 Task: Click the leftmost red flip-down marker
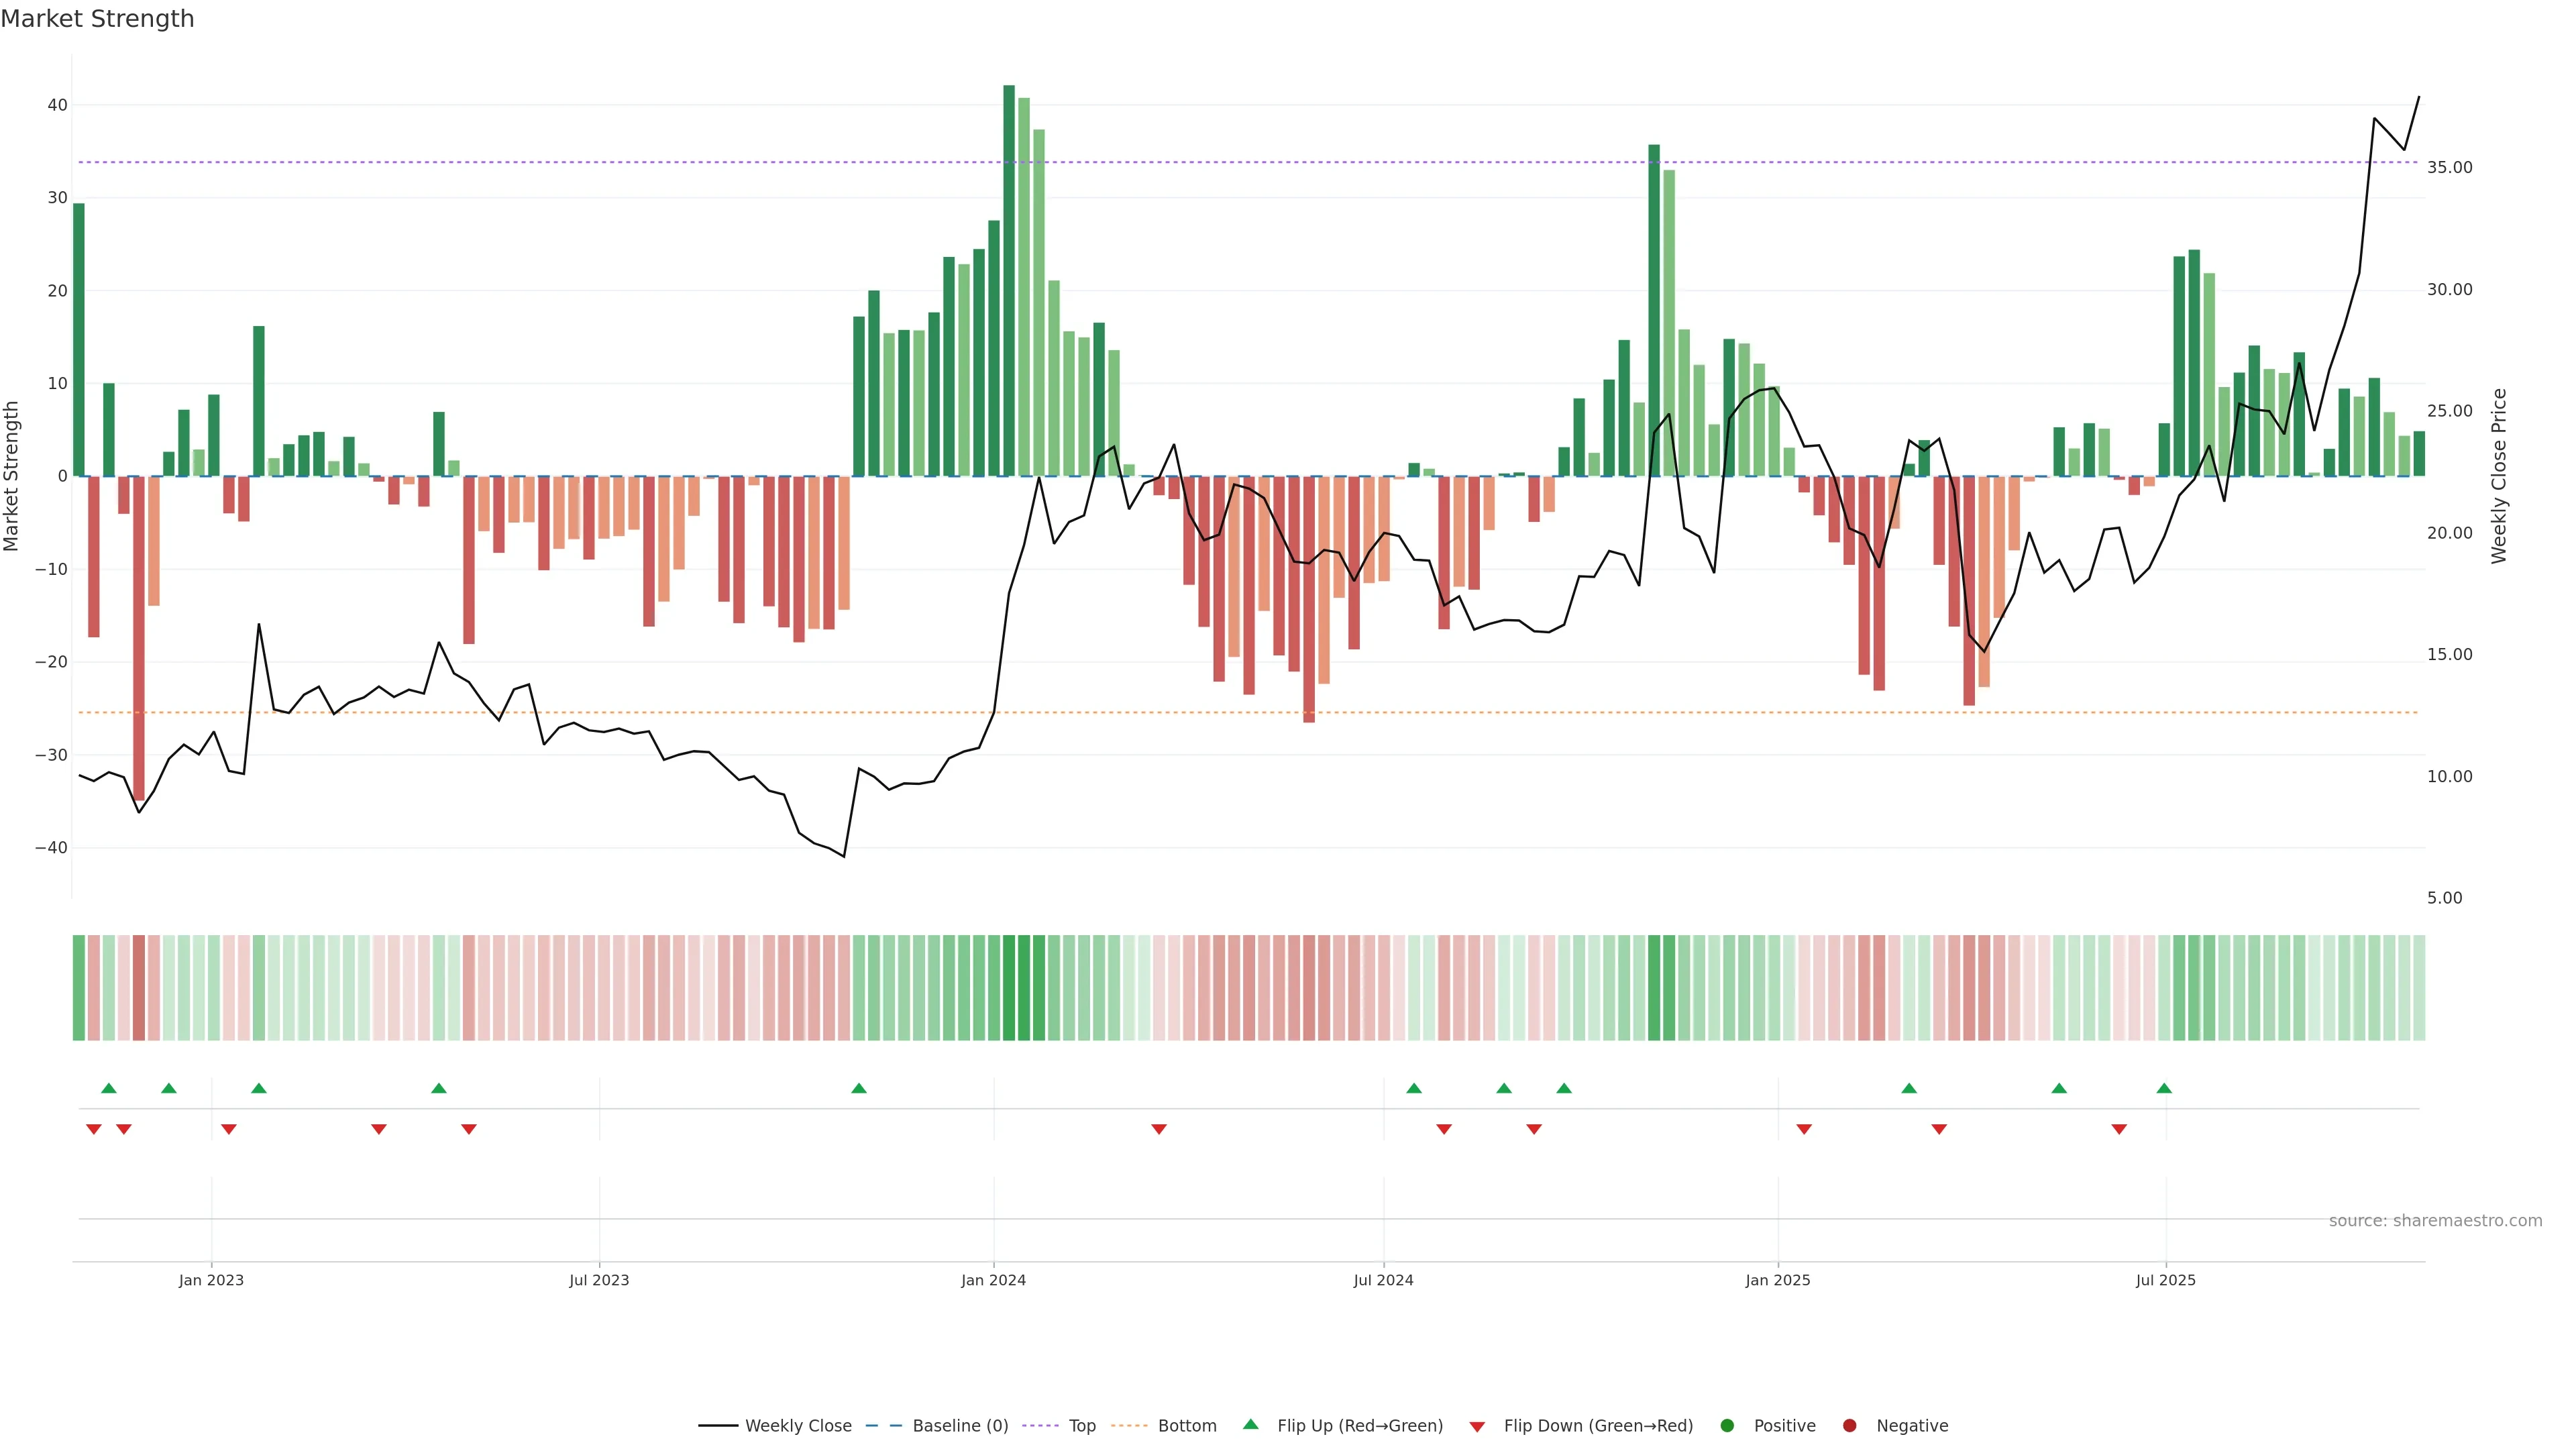pos(94,1129)
